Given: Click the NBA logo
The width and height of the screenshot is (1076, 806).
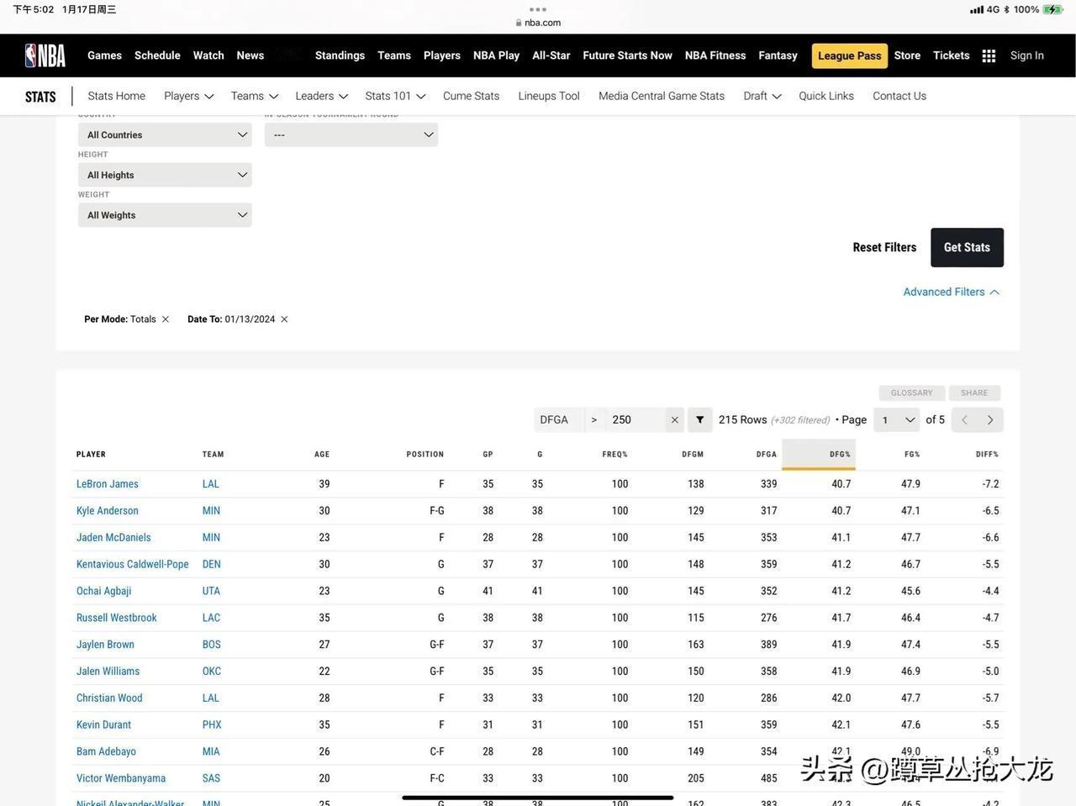Looking at the screenshot, I should click(45, 55).
